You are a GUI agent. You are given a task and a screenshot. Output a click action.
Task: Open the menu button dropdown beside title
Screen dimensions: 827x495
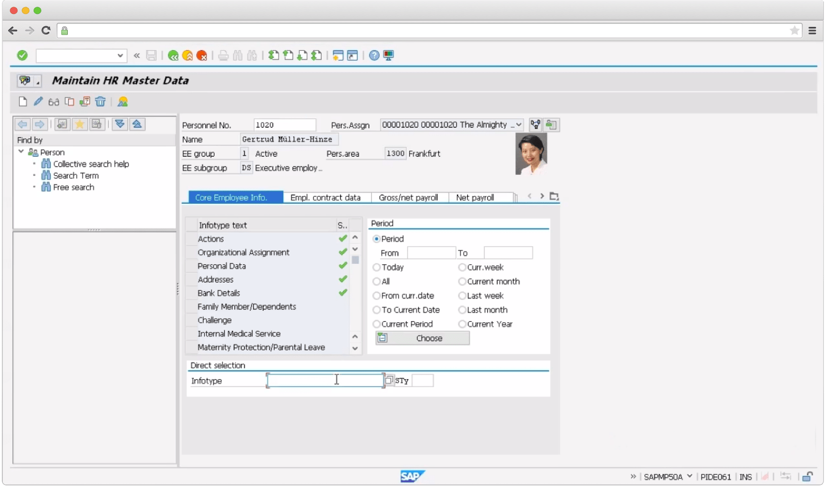pyautogui.click(x=38, y=81)
